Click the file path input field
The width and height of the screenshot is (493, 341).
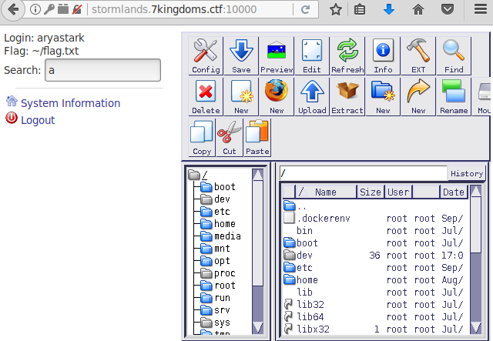[363, 173]
